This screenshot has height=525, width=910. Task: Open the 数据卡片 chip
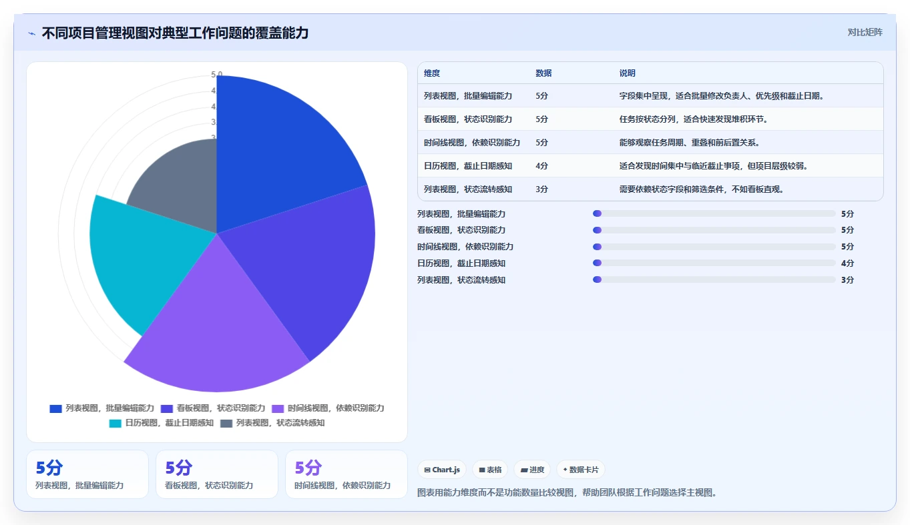click(580, 470)
